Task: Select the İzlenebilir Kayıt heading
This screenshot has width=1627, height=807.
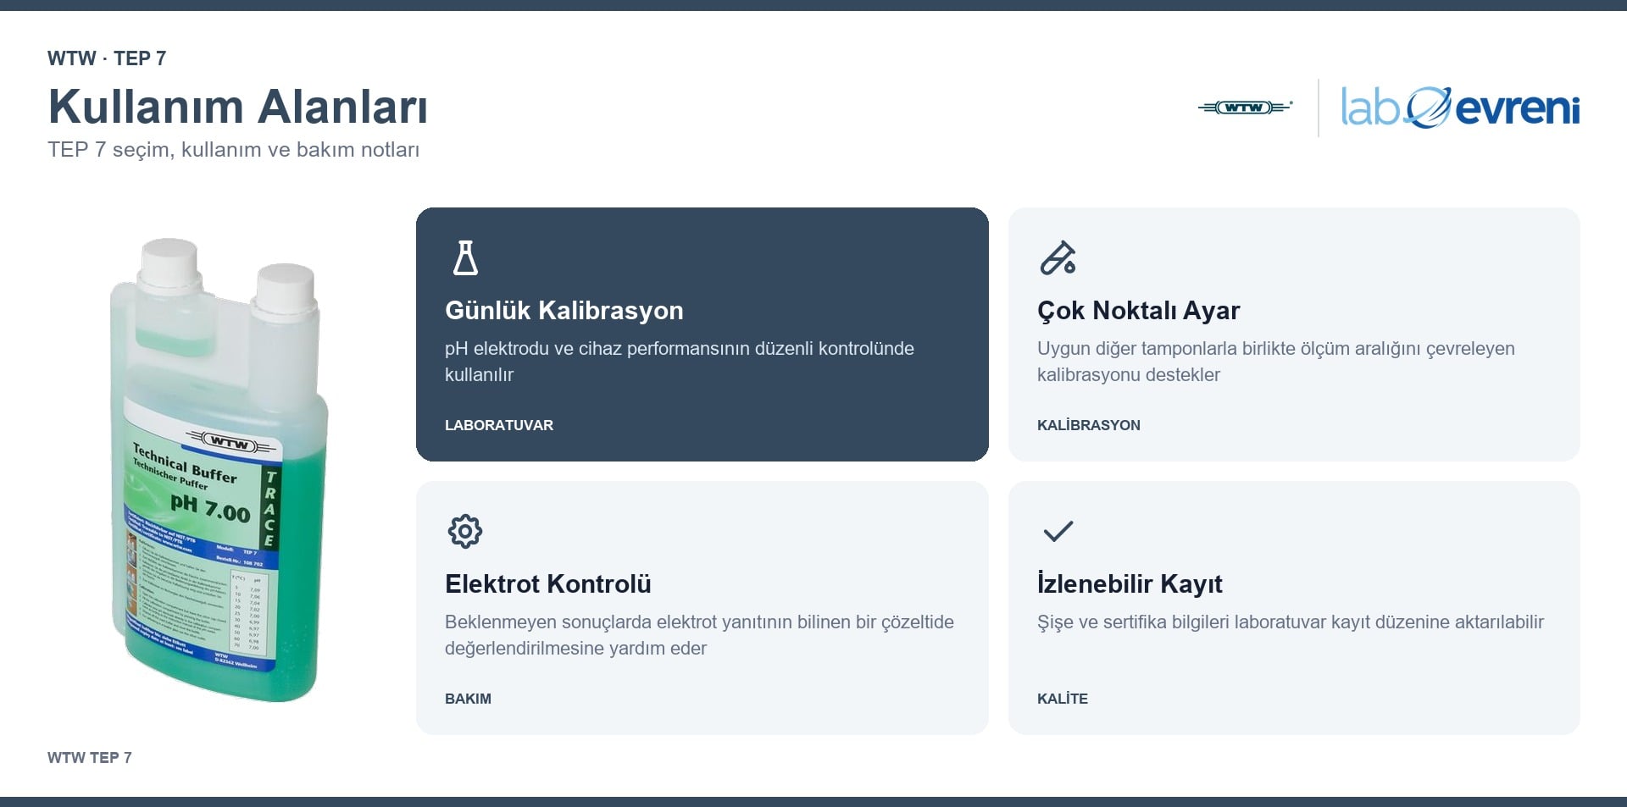Action: coord(1130,584)
